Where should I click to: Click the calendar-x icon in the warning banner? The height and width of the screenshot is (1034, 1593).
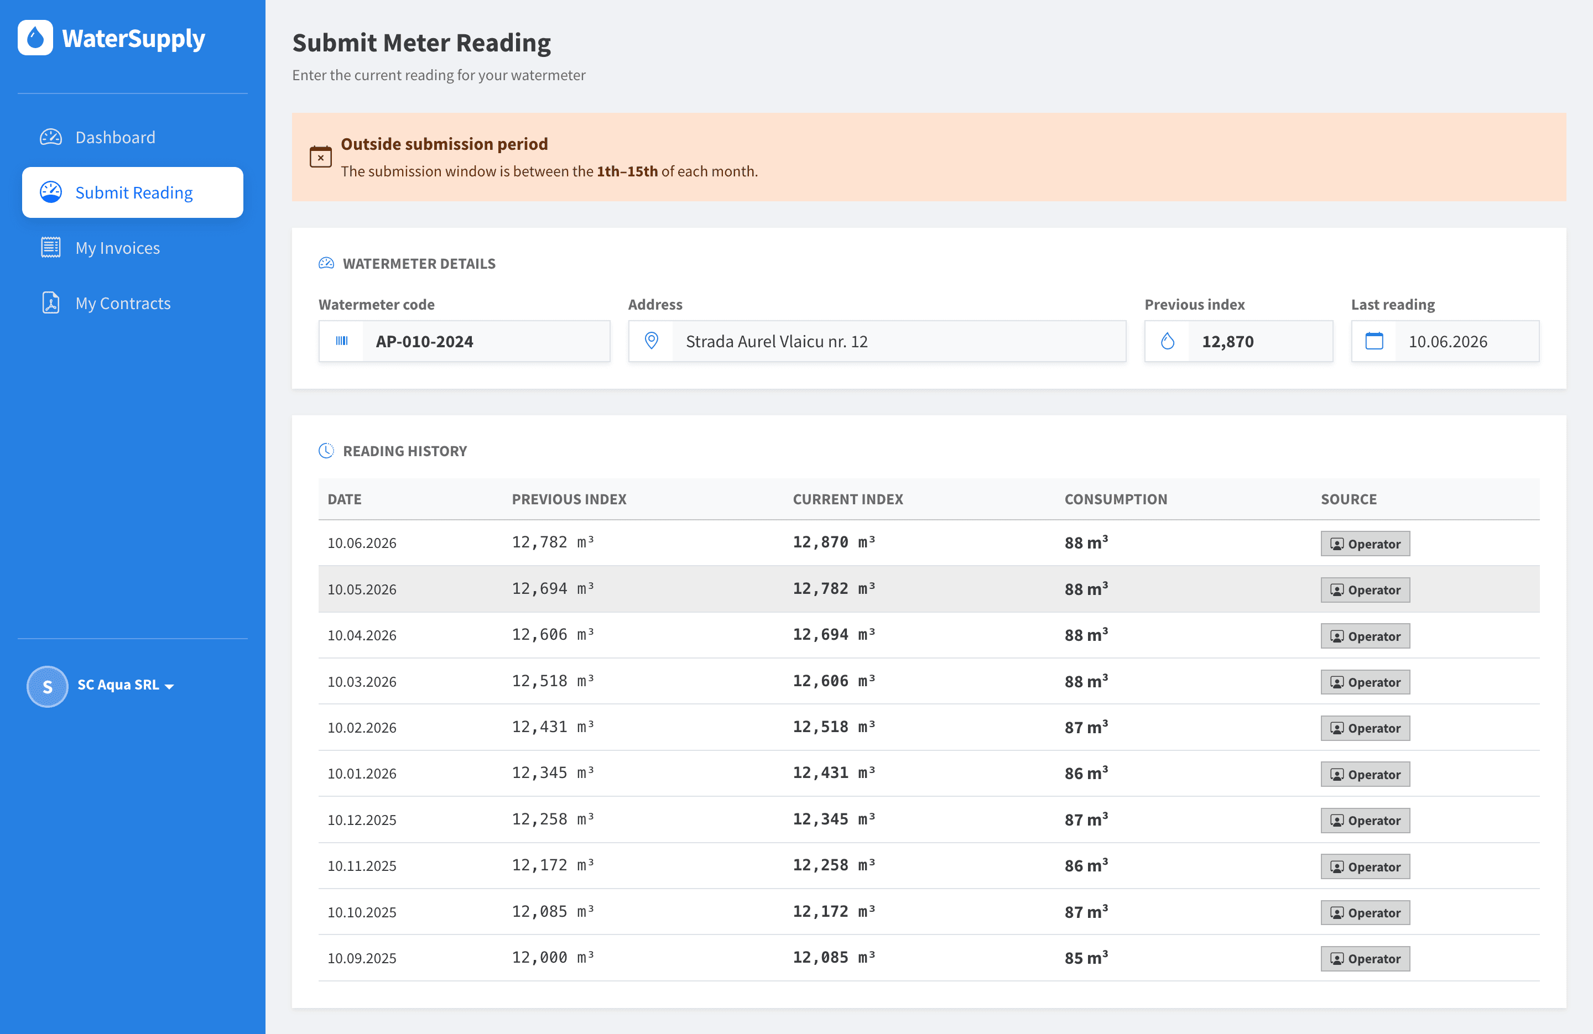point(321,157)
